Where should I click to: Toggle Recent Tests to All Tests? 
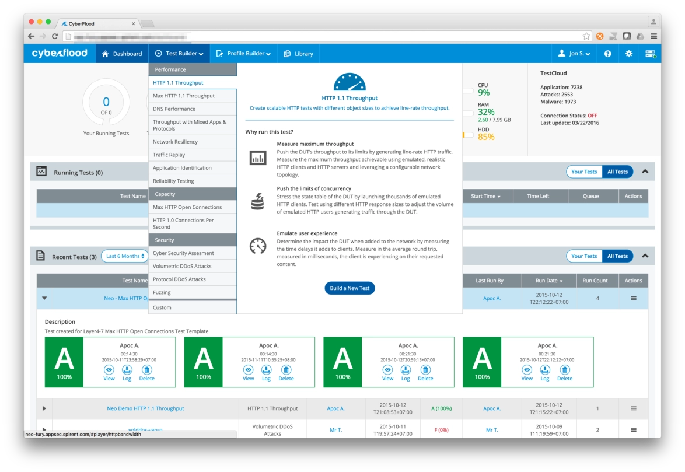(x=617, y=256)
